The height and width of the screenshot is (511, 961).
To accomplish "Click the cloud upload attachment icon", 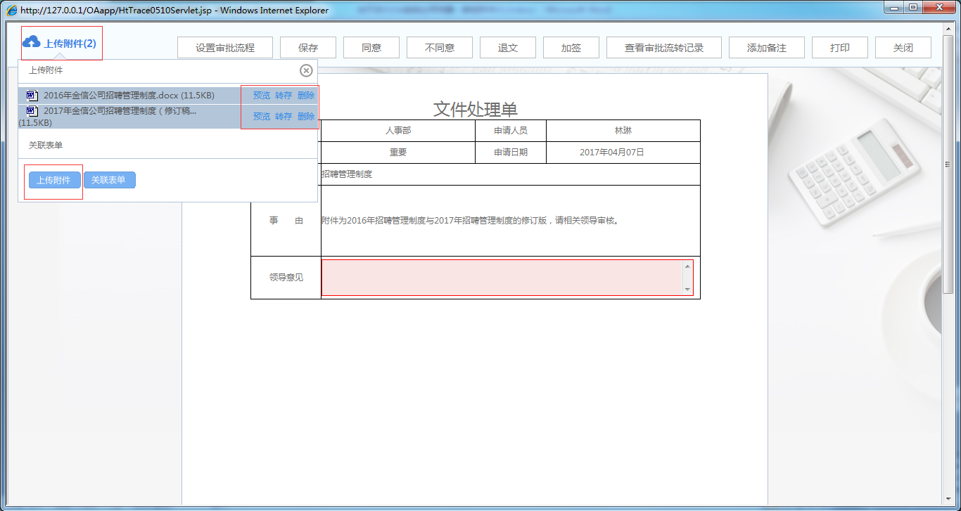I will click(x=32, y=42).
